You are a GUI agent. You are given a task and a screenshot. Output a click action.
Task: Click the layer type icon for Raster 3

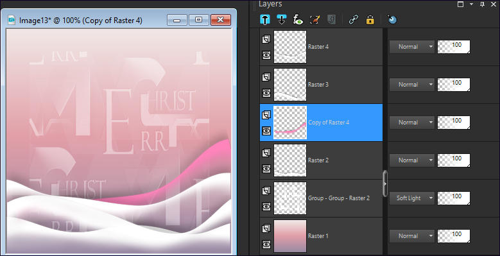click(266, 77)
